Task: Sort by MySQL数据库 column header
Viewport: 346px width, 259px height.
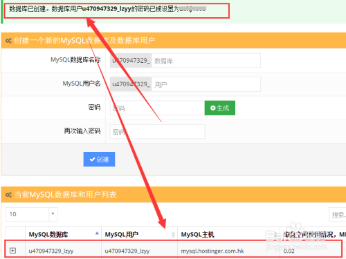Action: coord(64,234)
